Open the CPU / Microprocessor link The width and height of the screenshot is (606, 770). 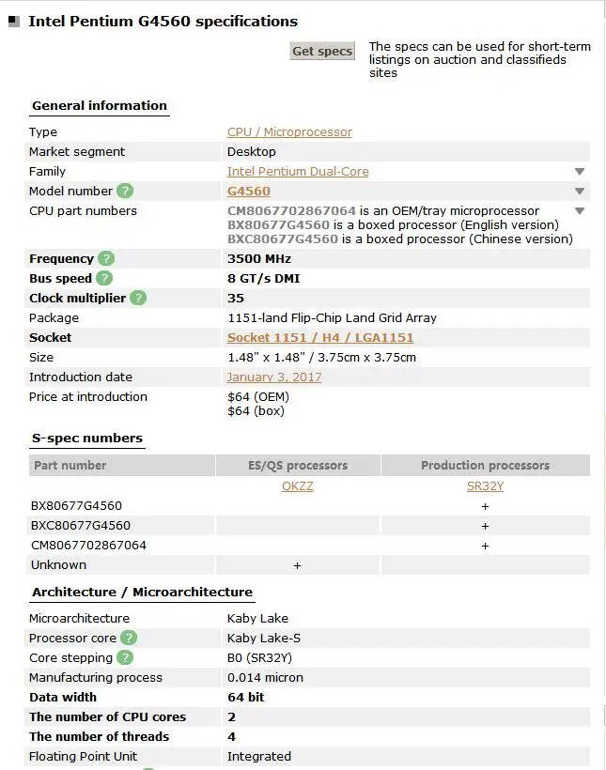289,132
